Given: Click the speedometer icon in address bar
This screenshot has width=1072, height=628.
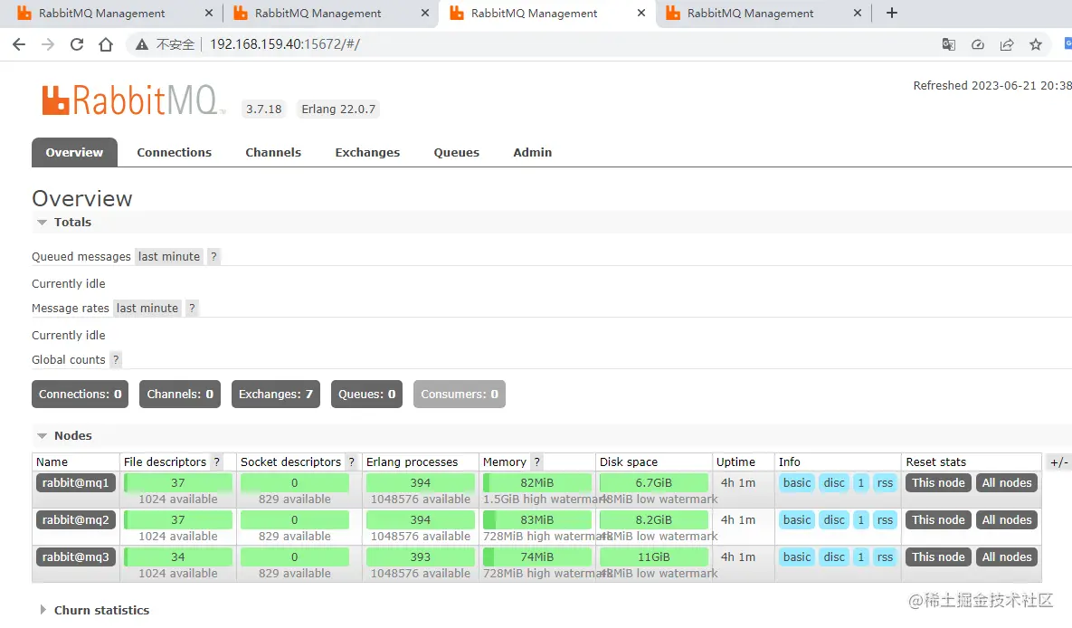Looking at the screenshot, I should 978,44.
